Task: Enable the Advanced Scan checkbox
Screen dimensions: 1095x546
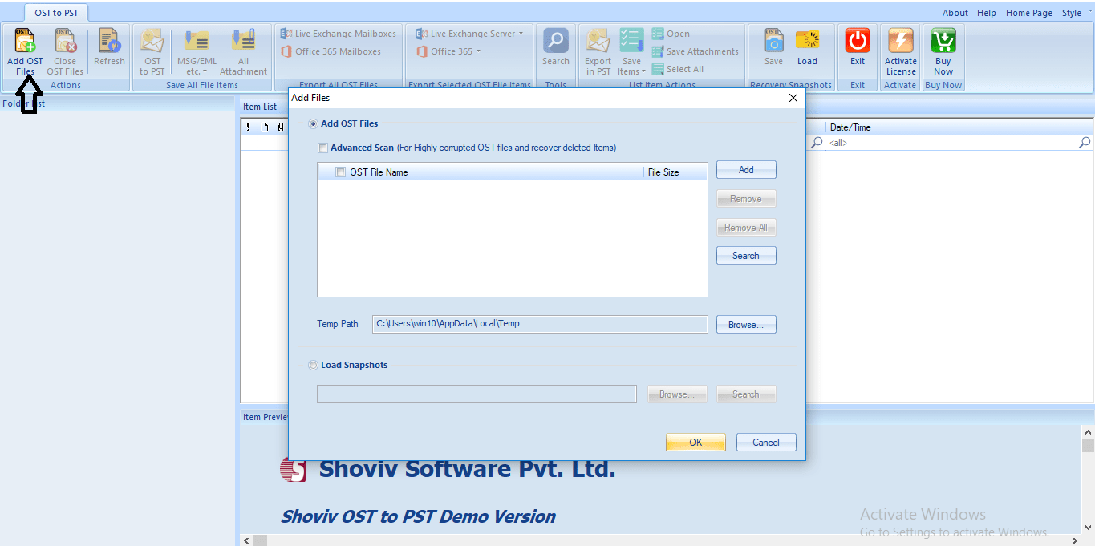Action: [323, 148]
